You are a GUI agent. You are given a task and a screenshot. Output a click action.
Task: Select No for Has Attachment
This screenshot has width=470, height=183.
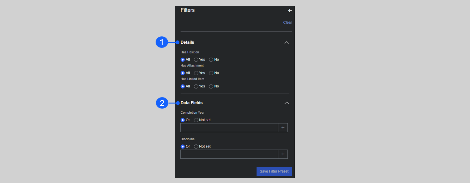point(211,73)
